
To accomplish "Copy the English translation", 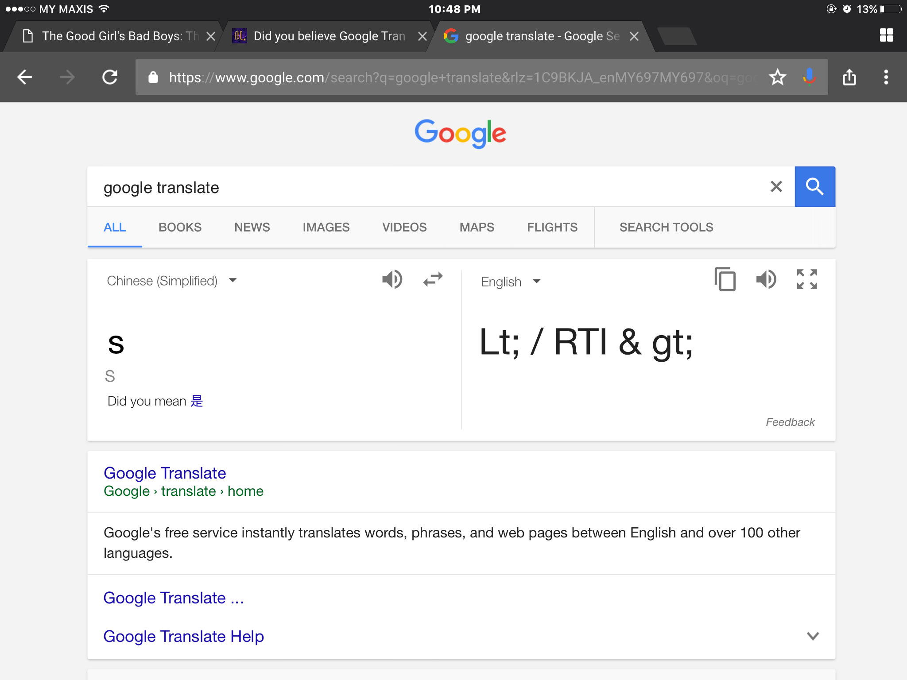I will [x=725, y=279].
